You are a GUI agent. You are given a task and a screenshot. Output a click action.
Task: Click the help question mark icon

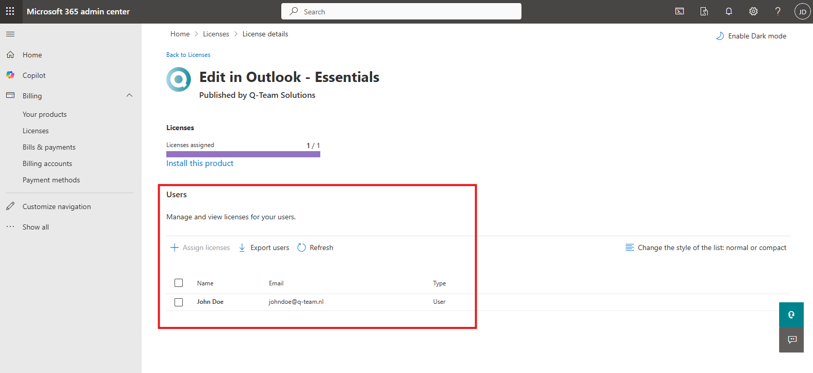[x=778, y=11]
